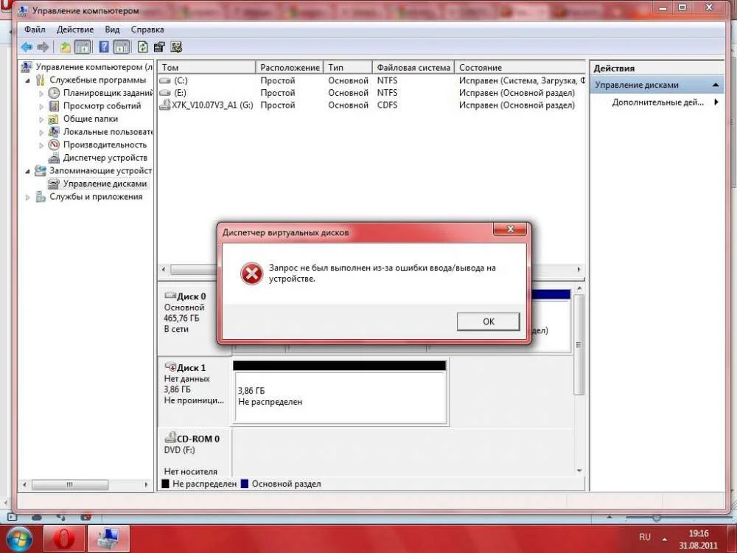Click the Производительность icon
Viewport: 737px width, 553px height.
tap(54, 145)
